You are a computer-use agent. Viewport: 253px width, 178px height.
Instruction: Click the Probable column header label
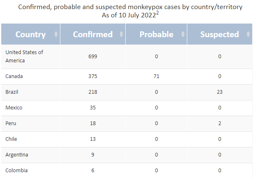click(157, 34)
